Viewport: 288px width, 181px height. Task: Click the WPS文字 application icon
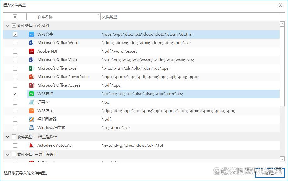click(x=31, y=34)
